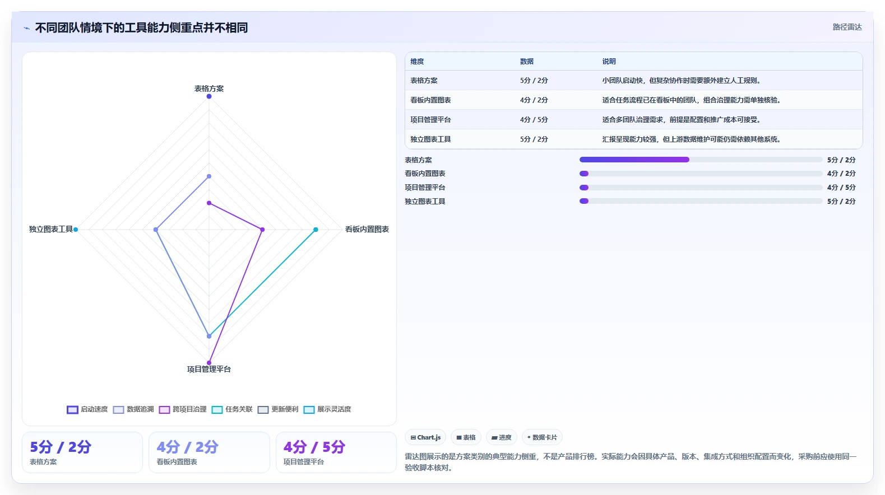This screenshot has height=495, width=885.
Task: Click the 维度 table column header
Action: point(417,62)
